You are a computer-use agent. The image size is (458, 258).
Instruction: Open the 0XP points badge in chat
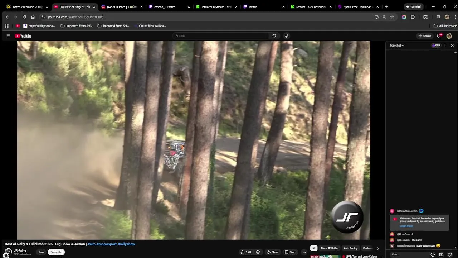pyautogui.click(x=436, y=46)
